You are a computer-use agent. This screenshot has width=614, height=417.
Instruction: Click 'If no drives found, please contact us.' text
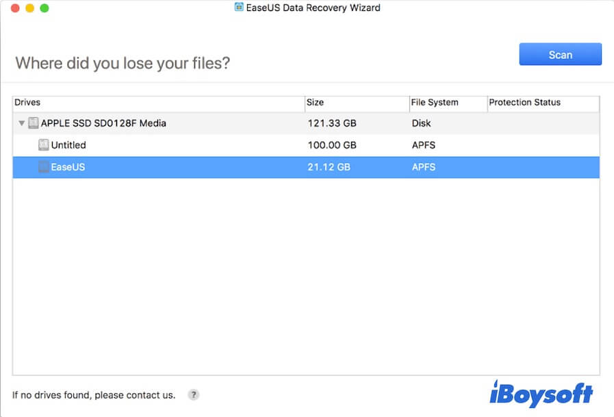(94, 395)
